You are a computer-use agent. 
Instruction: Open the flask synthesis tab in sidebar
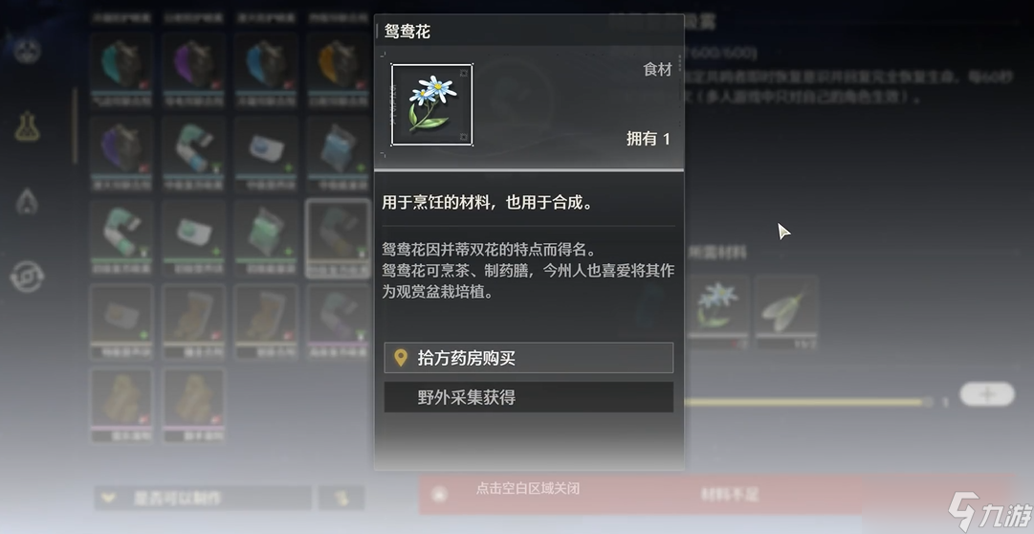pos(28,126)
